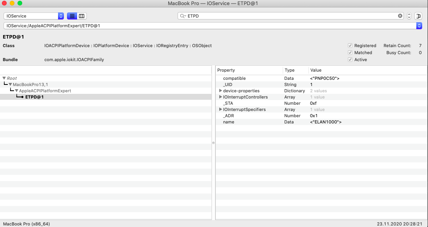Disable the Active checkbox

350,59
